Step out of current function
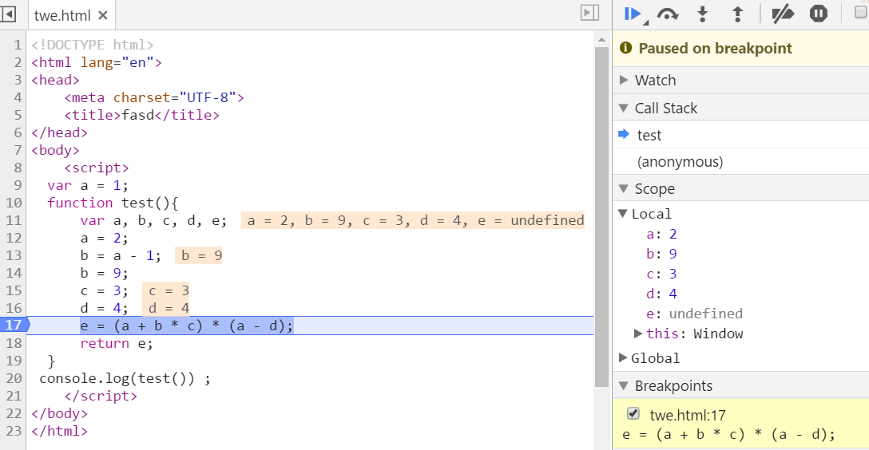 (x=737, y=14)
